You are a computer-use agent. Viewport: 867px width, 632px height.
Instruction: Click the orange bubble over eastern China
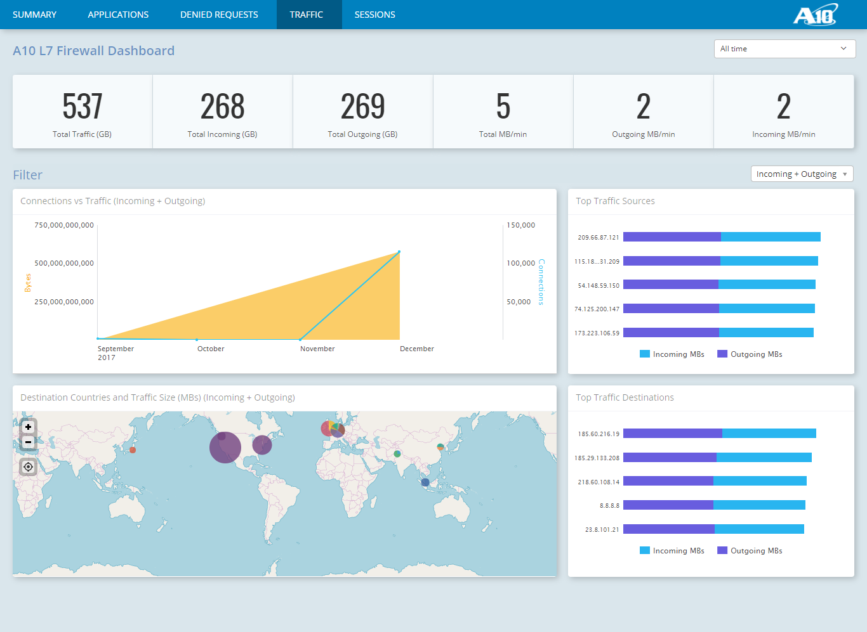click(x=440, y=447)
